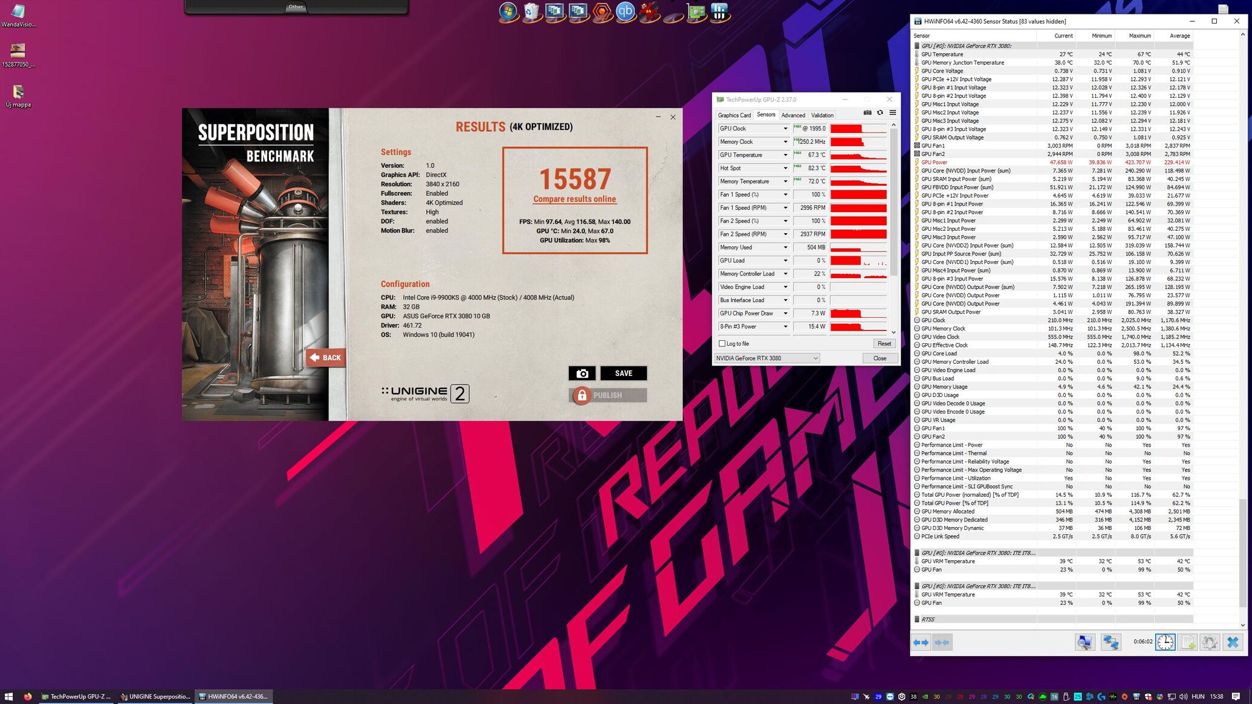Click the orange hexagon icon in the dock
Image resolution: width=1252 pixels, height=704 pixels.
(602, 12)
